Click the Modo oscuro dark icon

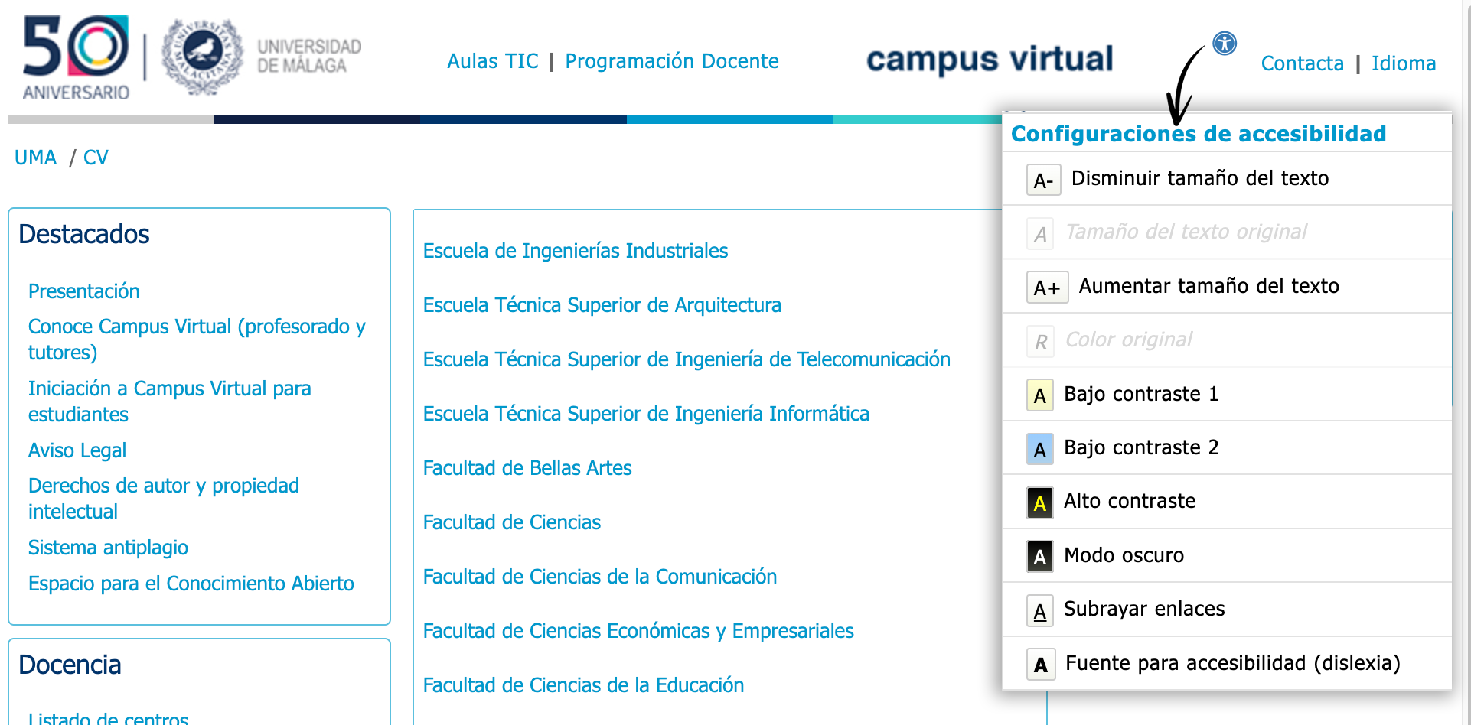1039,557
